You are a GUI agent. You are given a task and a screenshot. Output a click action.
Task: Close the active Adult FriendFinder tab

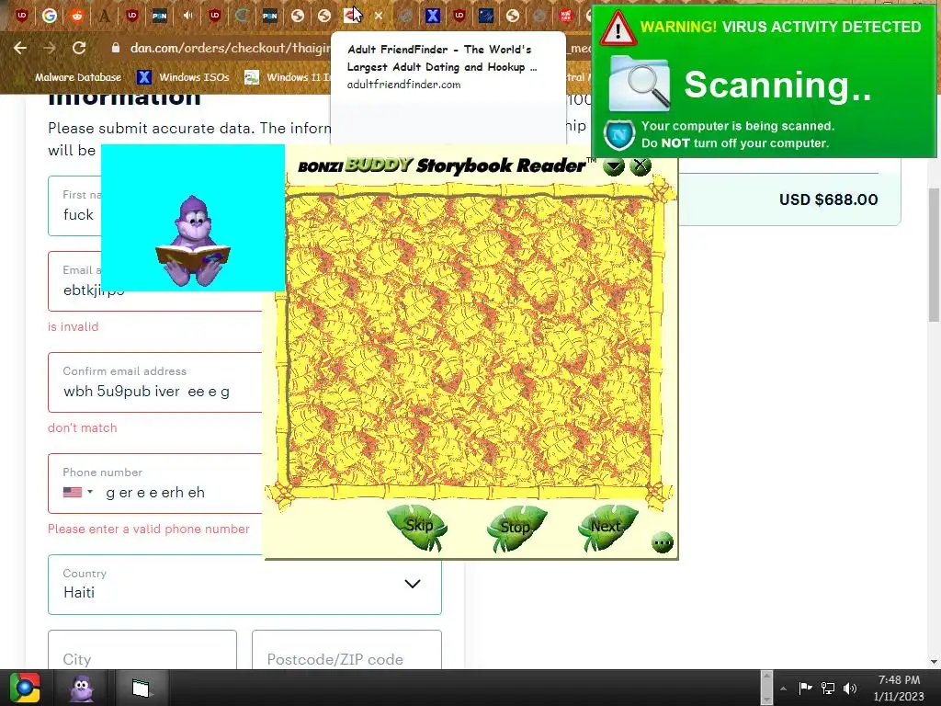(x=378, y=17)
